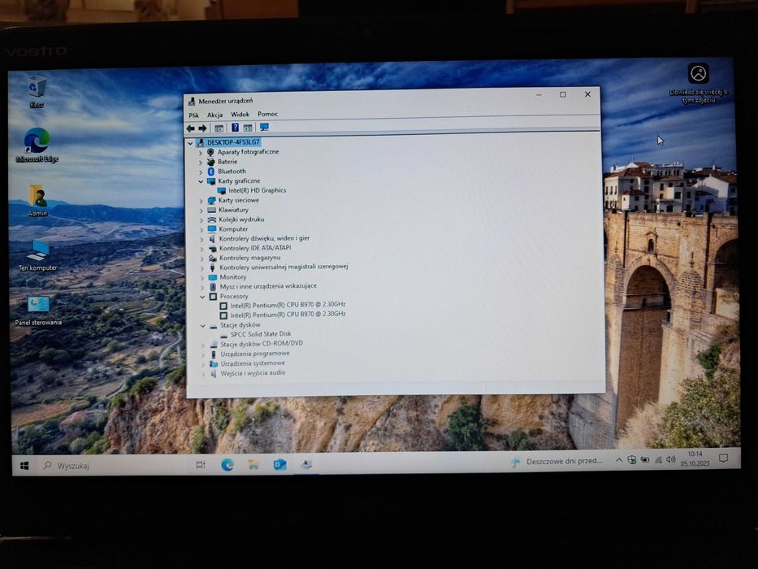
Task: Click Dowiedz się więcej o tym zdjęciu icon
Action: pyautogui.click(x=698, y=83)
